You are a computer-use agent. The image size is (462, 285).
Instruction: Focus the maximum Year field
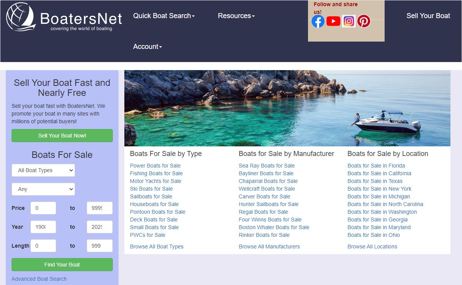click(100, 227)
